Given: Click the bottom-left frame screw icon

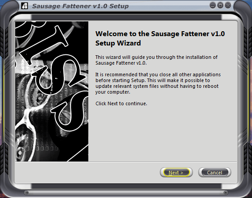Looking at the screenshot, I should pyautogui.click(x=27, y=192).
